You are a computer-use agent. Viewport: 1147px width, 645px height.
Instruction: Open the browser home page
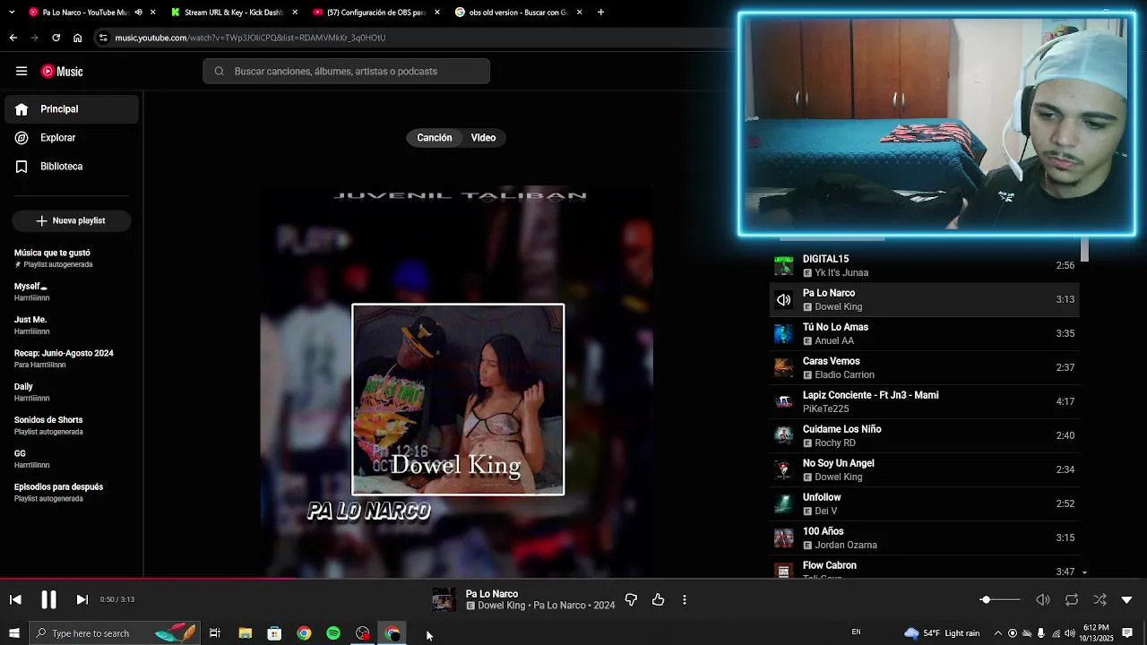coord(77,38)
